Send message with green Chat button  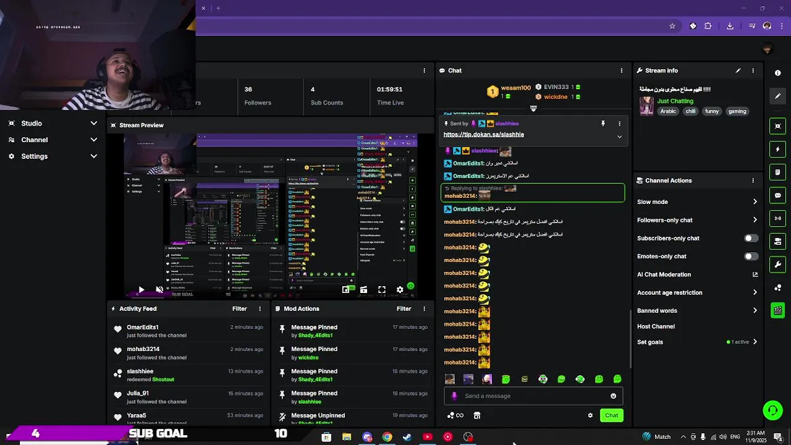(x=611, y=415)
